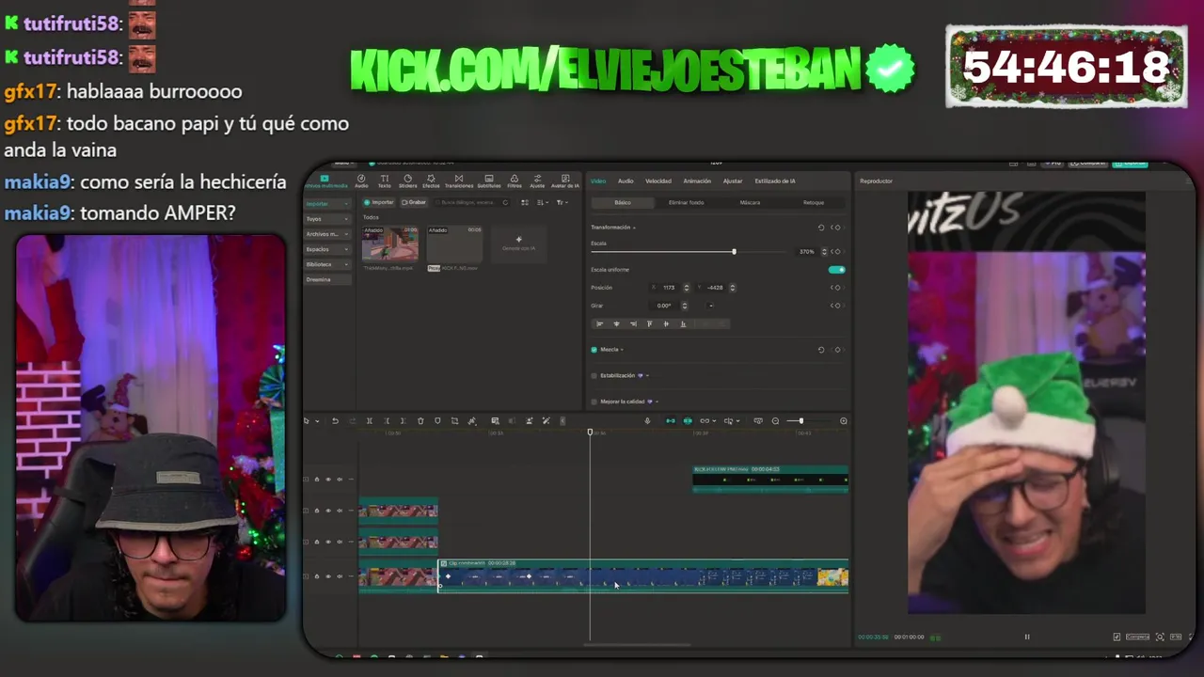The image size is (1204, 677).
Task: Add a keyframe for Posición
Action: point(837,288)
